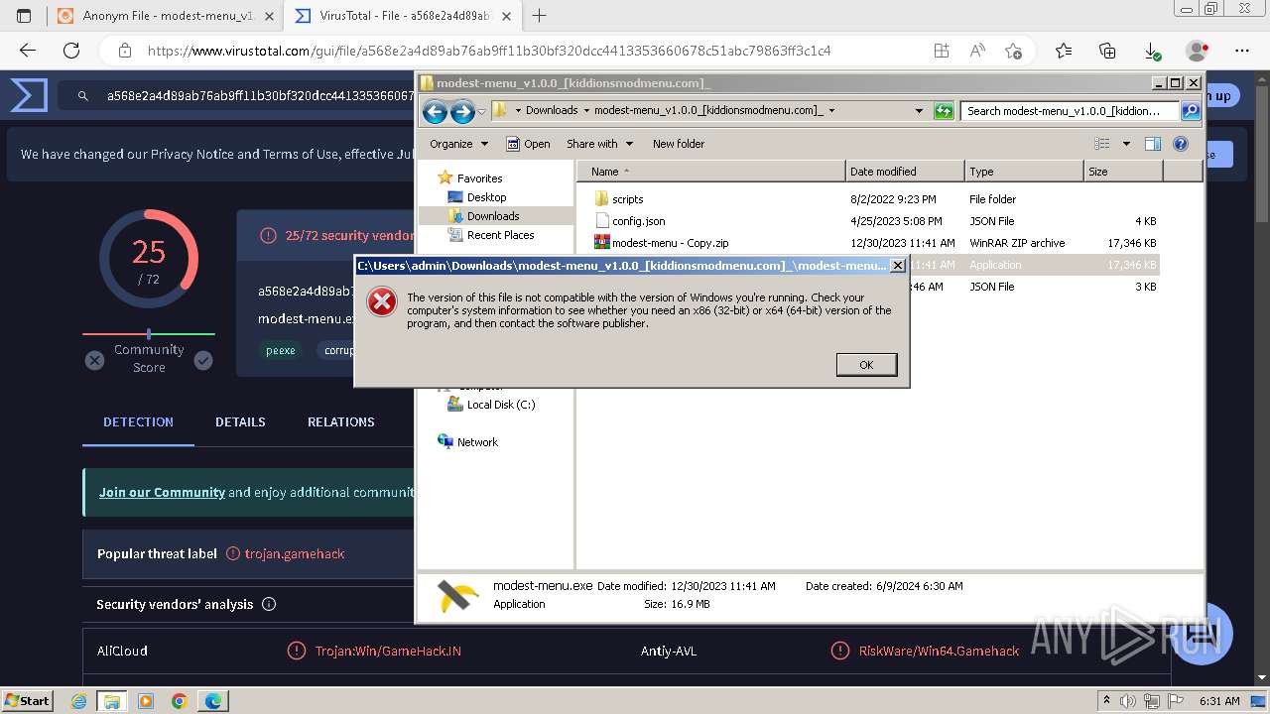The width and height of the screenshot is (1270, 714).
Task: Select config.json file
Action: 638,221
